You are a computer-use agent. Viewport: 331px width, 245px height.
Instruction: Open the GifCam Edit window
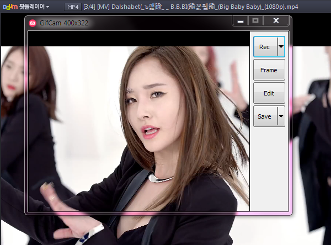click(269, 93)
